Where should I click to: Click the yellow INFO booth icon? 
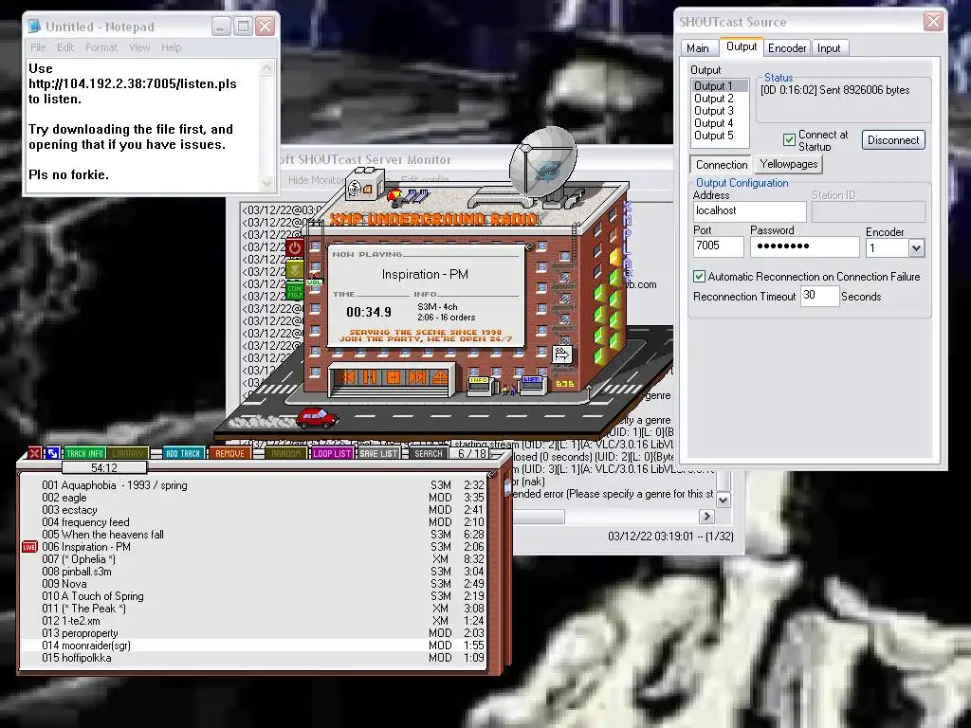[480, 385]
